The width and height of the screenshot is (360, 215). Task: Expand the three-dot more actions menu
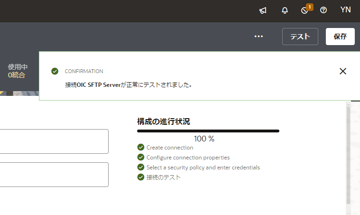258,37
